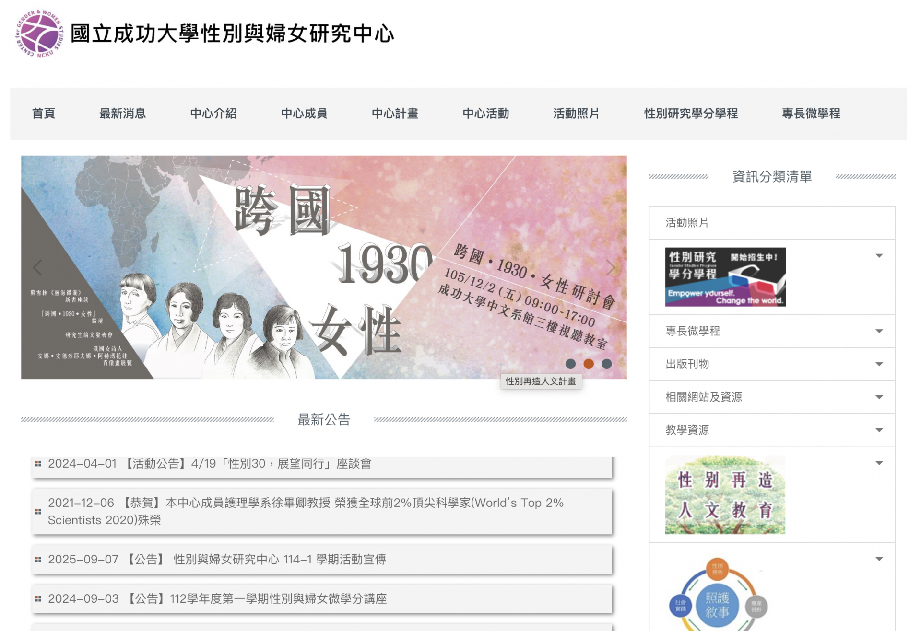Open the 中心成員 menu item
This screenshot has width=921, height=631.
(x=304, y=114)
